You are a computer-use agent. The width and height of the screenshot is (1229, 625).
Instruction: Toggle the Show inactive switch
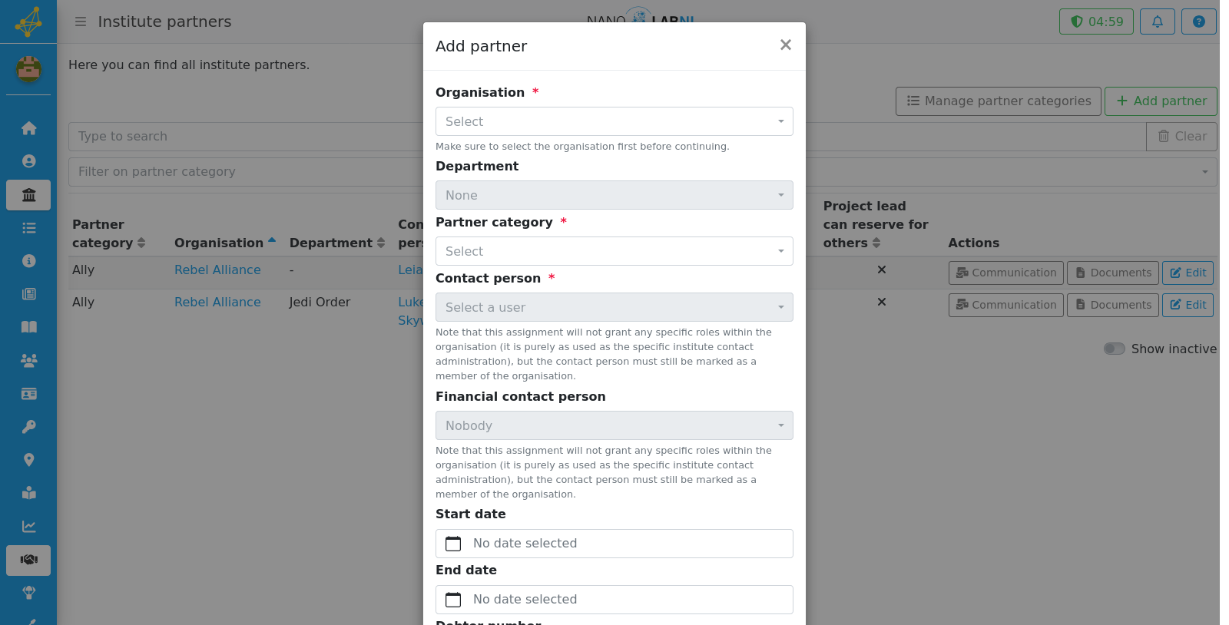(x=1114, y=349)
